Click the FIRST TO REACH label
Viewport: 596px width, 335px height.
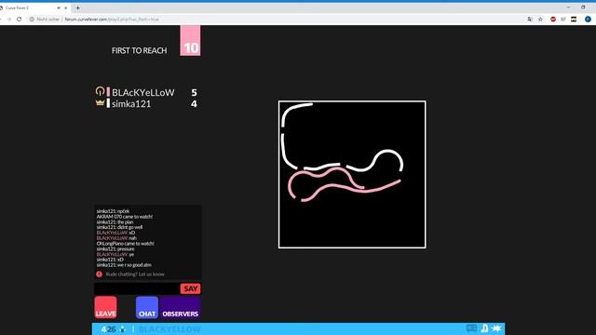(x=139, y=50)
